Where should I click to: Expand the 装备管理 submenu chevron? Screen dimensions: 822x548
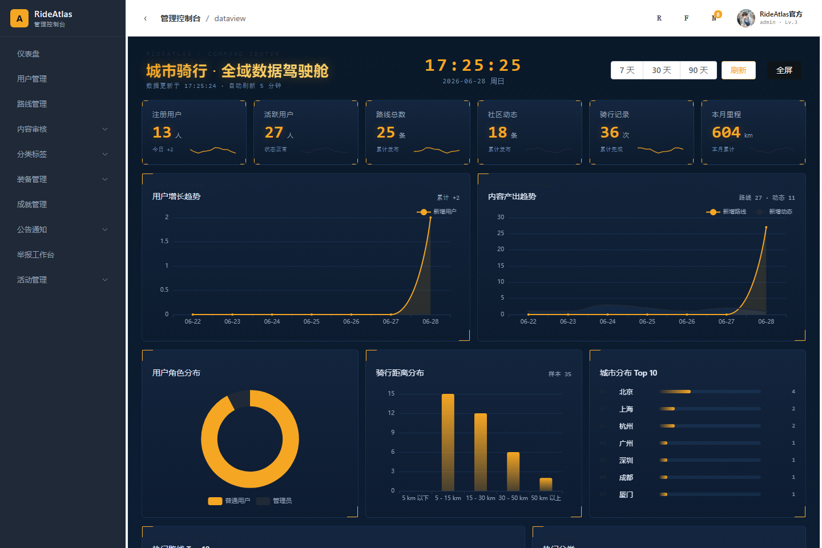(x=105, y=179)
